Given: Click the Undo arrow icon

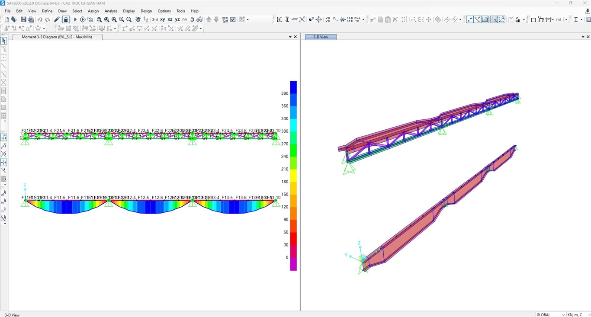Looking at the screenshot, I should click(40, 19).
